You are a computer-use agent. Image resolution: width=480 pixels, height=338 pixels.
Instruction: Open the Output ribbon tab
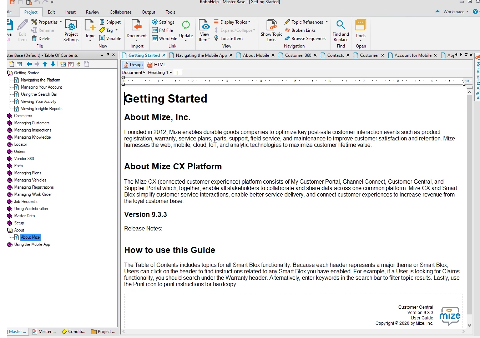click(148, 12)
